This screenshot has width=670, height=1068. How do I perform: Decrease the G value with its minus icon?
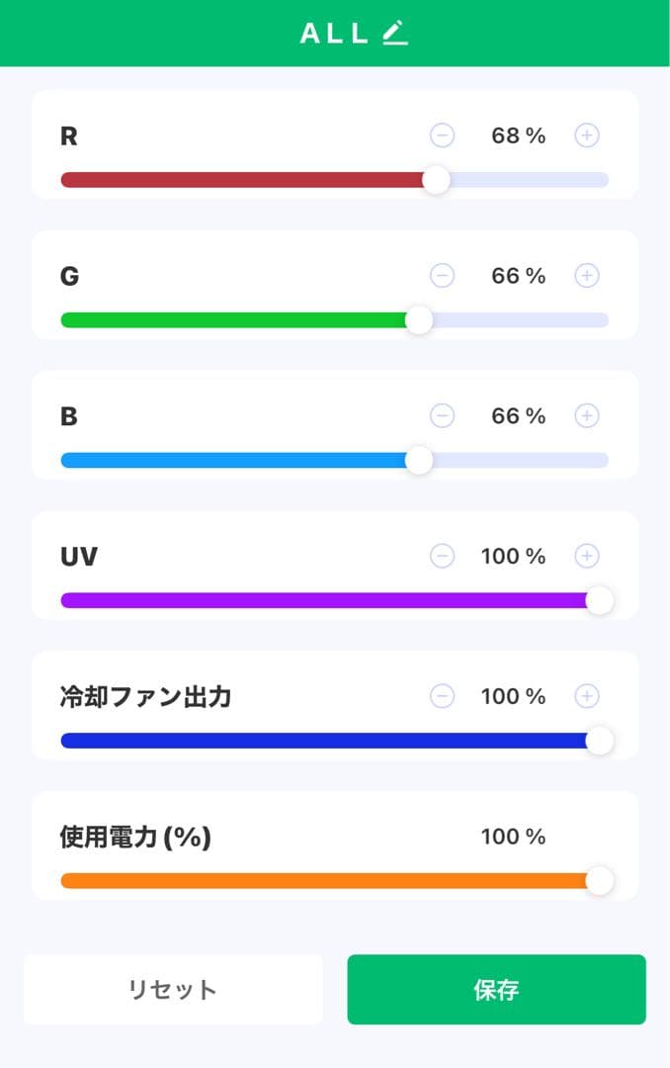click(442, 276)
